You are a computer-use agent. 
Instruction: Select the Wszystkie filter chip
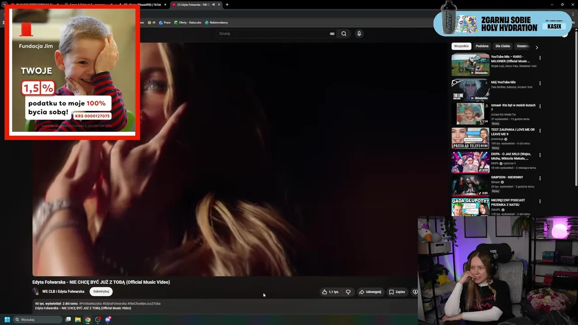point(461,46)
